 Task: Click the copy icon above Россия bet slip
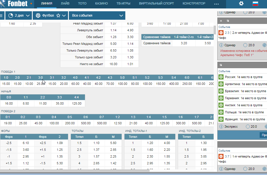point(221,65)
